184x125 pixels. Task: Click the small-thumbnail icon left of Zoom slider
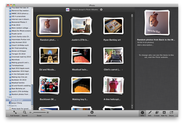[30, 112]
